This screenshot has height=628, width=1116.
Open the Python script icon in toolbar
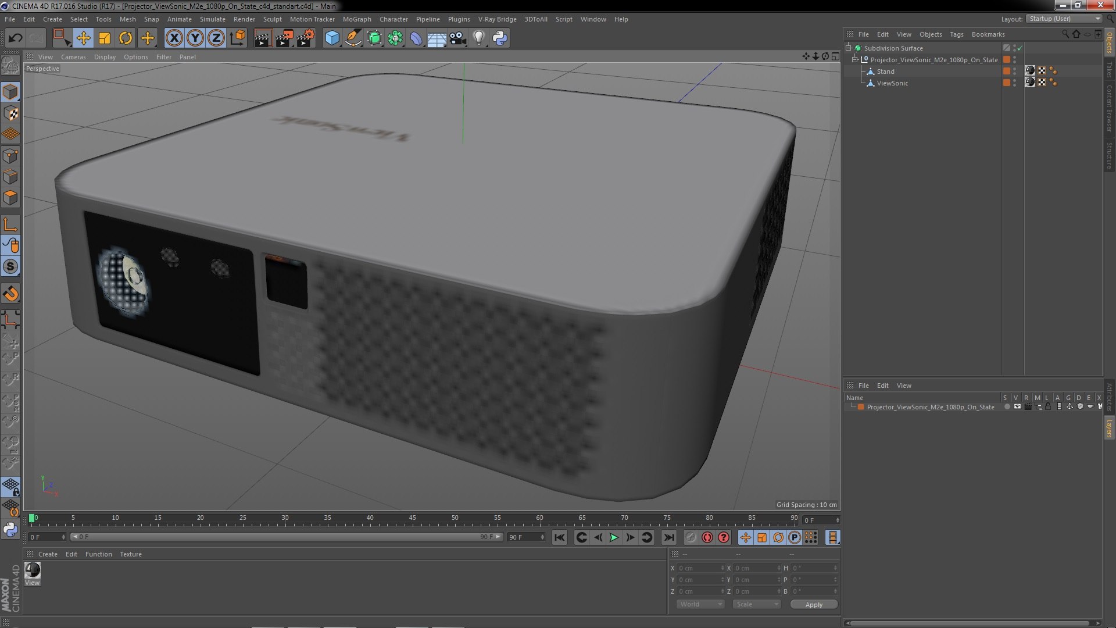500,38
